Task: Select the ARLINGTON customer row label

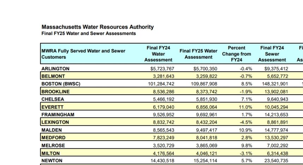Action: [x=55, y=69]
